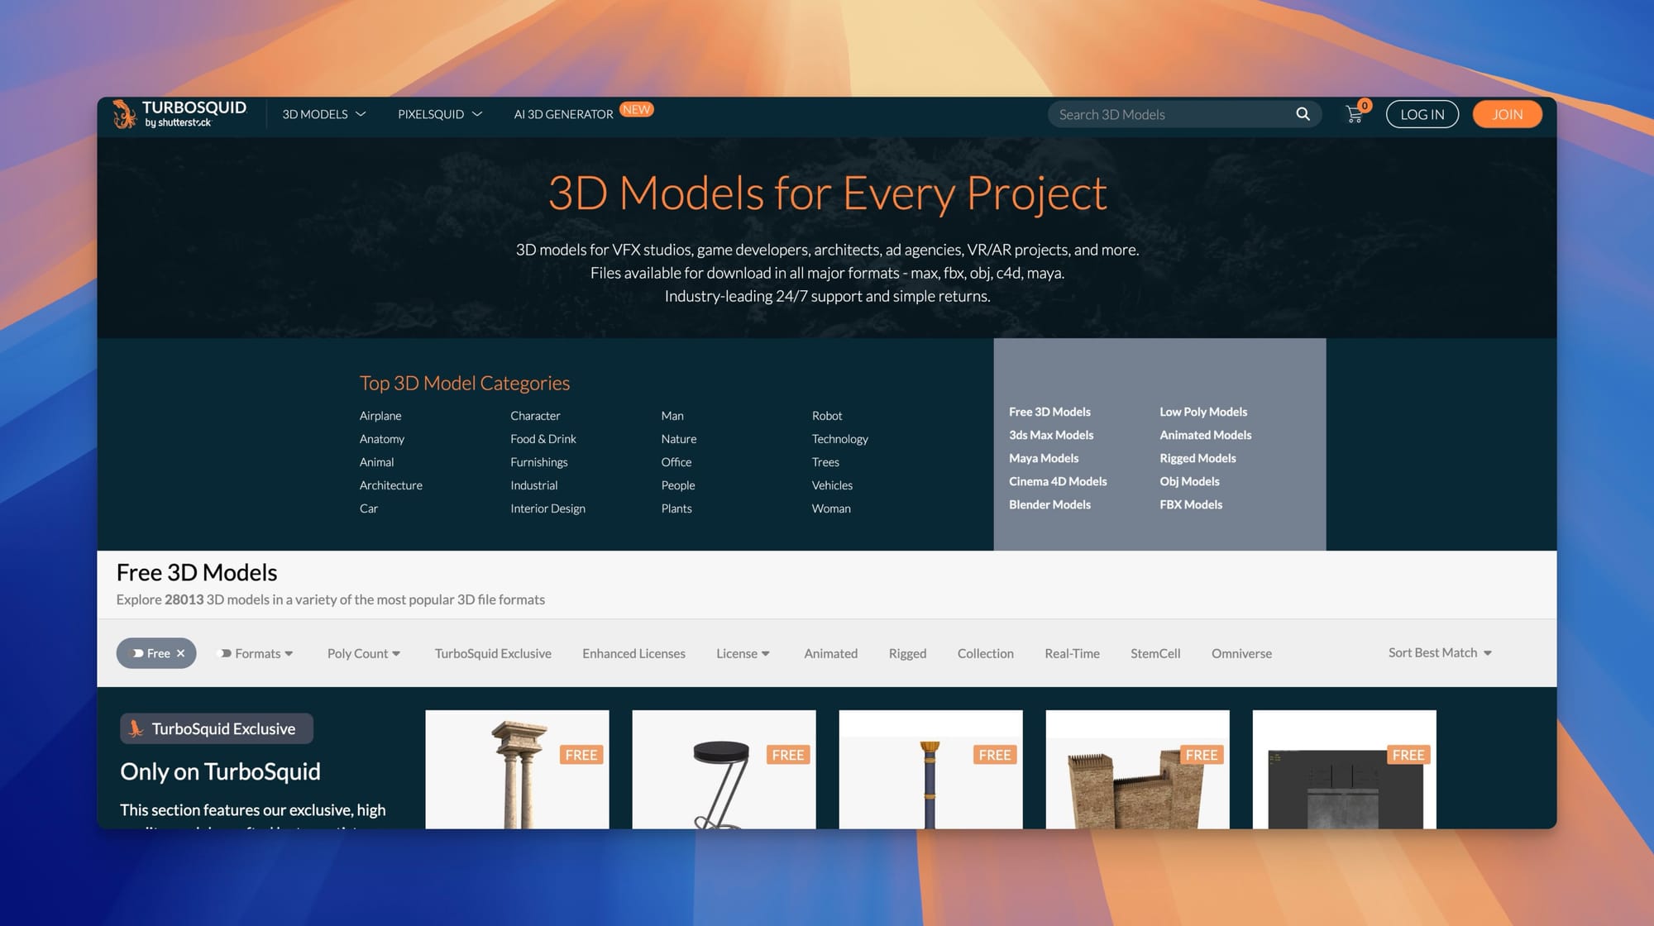Toggle the Free filter switch
This screenshot has height=926, width=1654.
[x=138, y=653]
